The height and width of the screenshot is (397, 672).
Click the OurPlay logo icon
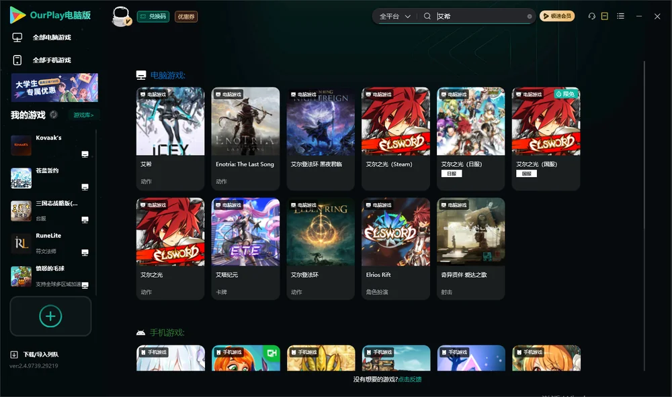tap(17, 15)
